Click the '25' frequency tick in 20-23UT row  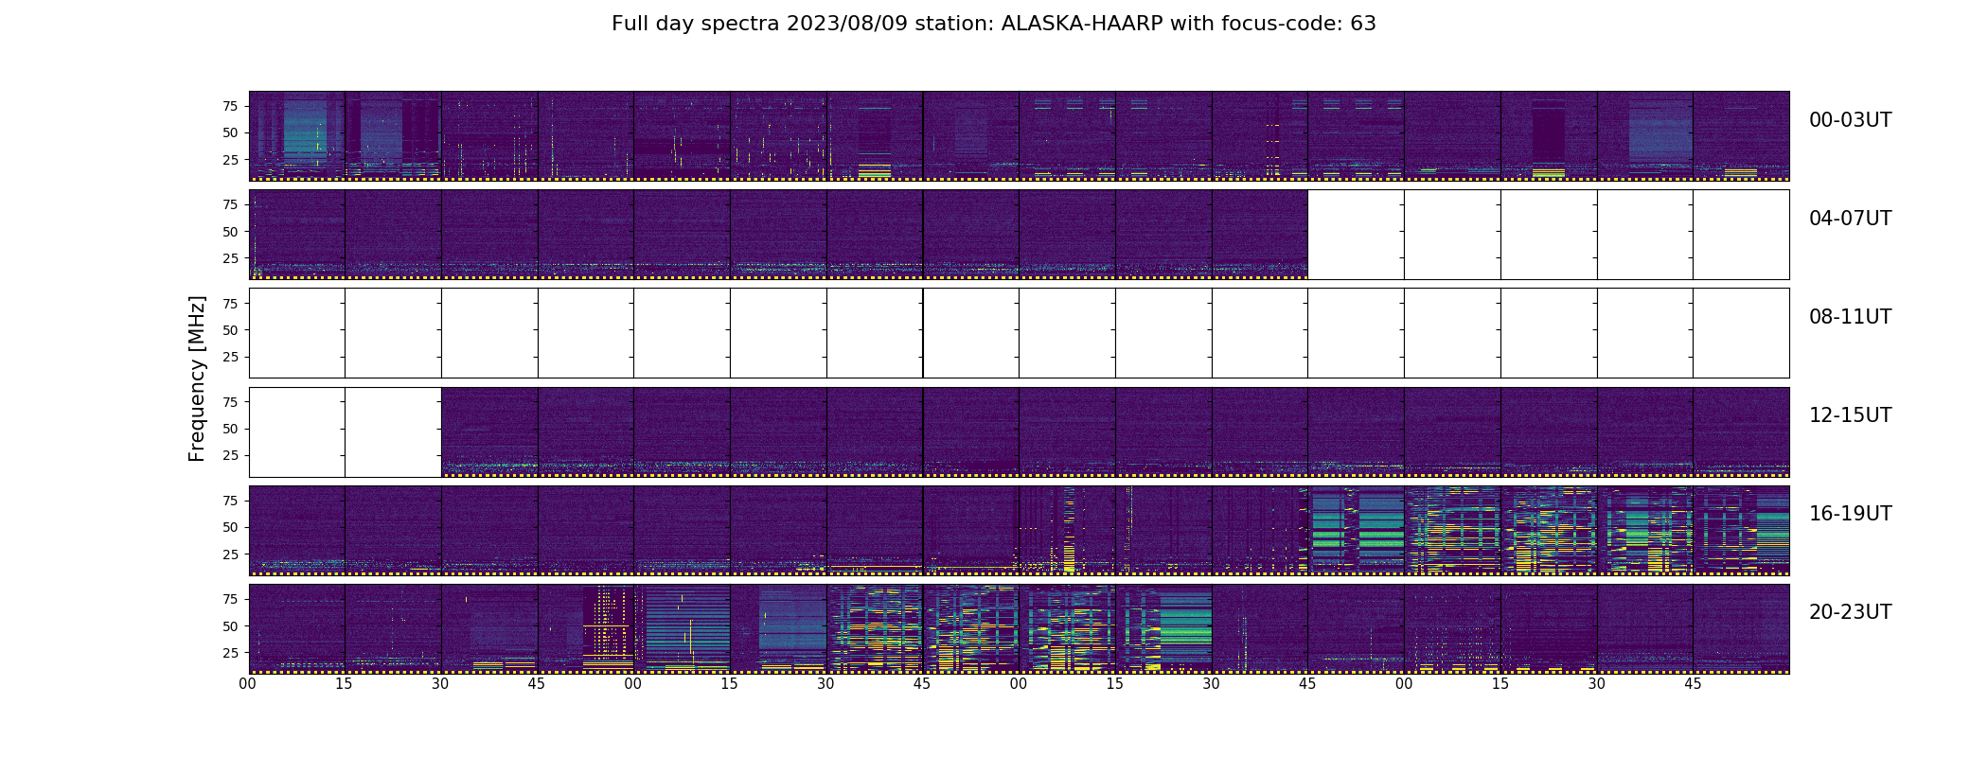(230, 653)
